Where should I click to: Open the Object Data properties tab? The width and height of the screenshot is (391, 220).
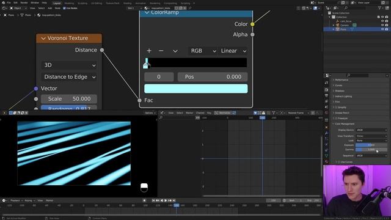[x=326, y=156]
